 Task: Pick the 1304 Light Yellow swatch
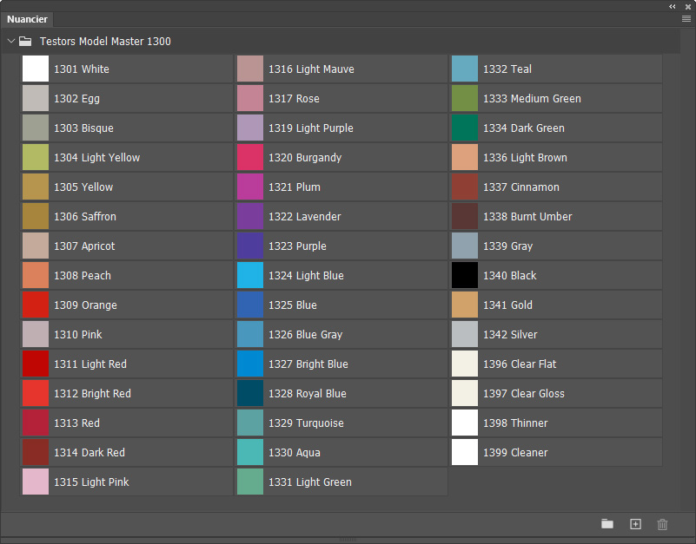pyautogui.click(x=36, y=158)
